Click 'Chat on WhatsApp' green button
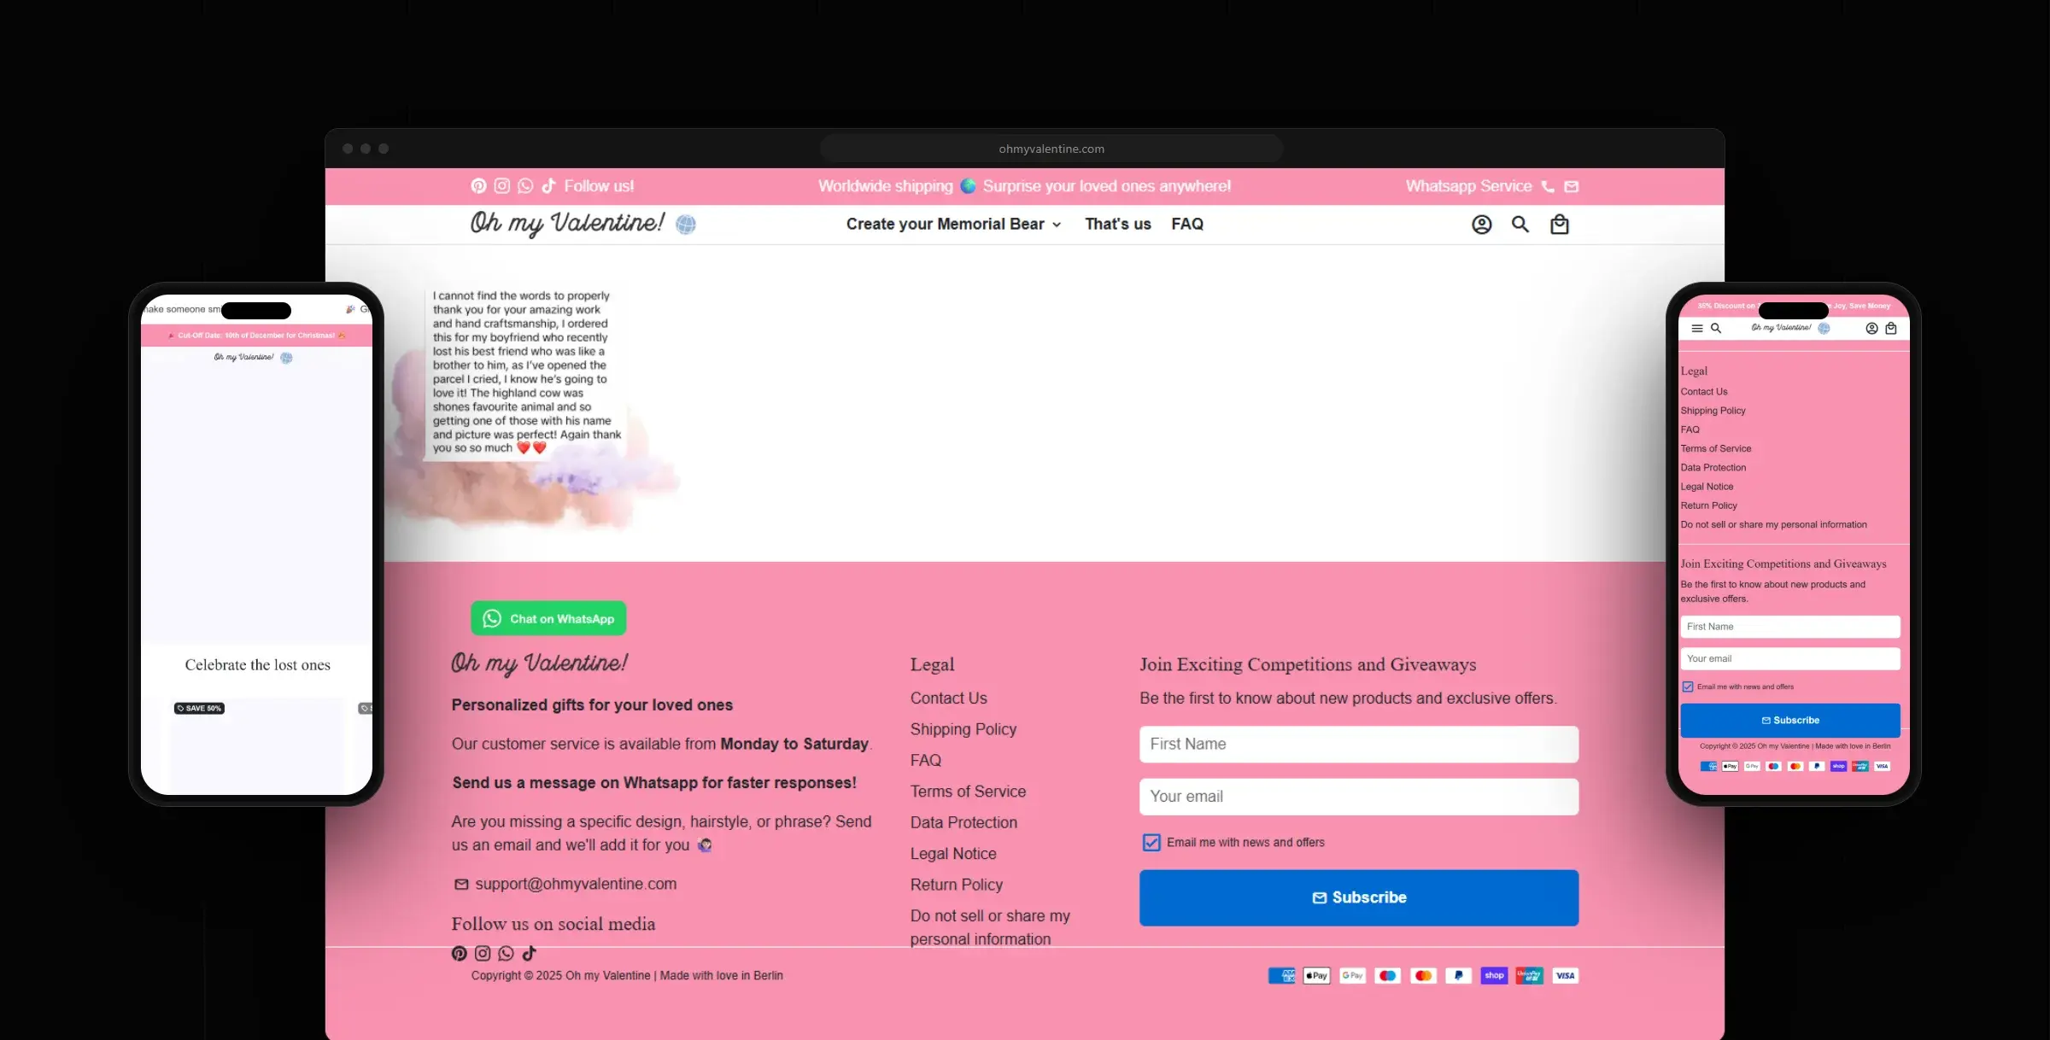 (548, 618)
